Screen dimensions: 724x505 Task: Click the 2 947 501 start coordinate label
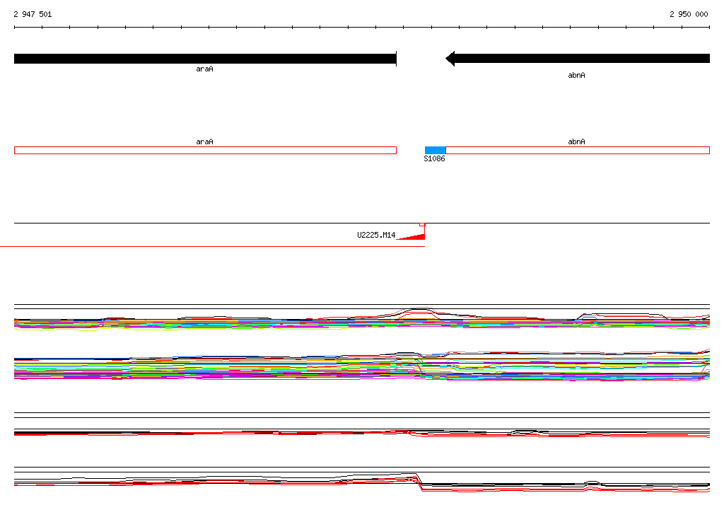click(33, 14)
